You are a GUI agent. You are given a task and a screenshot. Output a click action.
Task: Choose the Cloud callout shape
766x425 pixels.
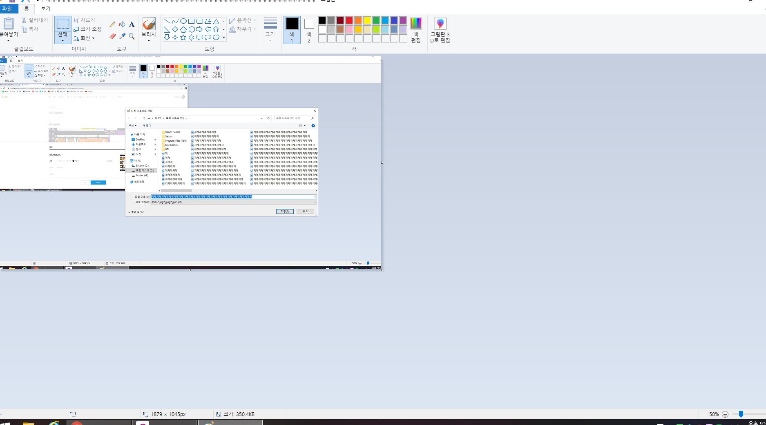[216, 38]
